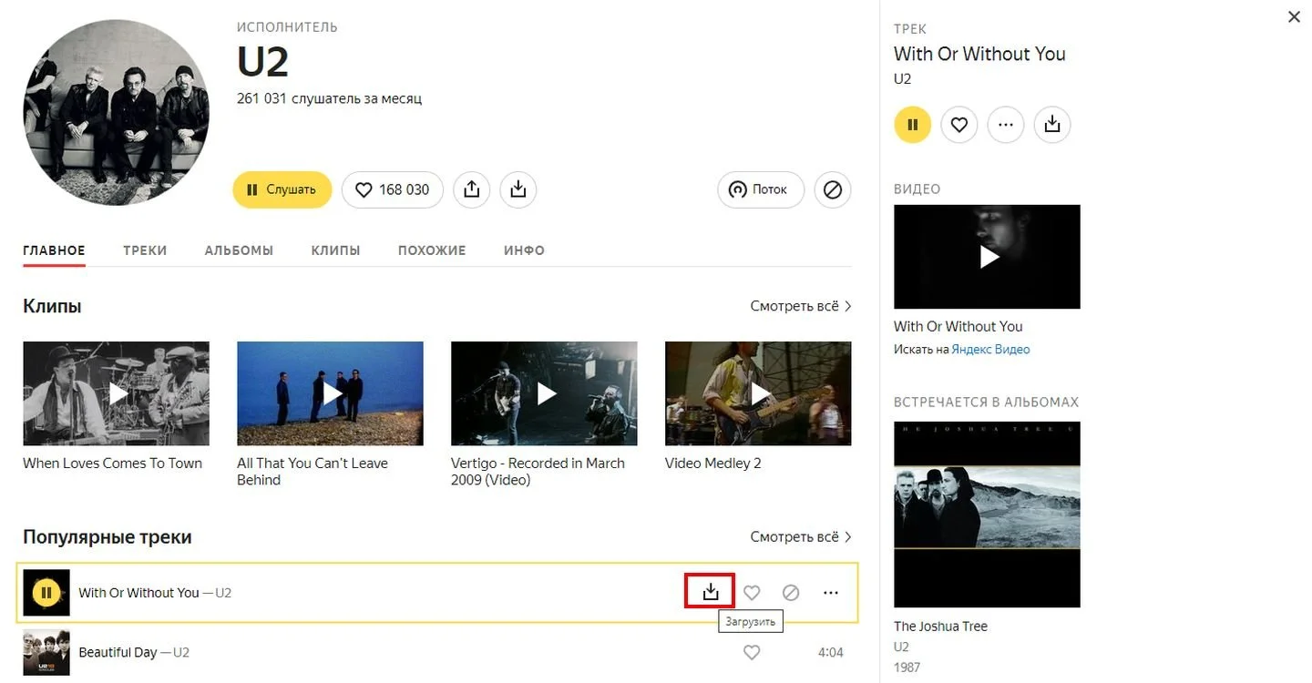This screenshot has height=683, width=1312.
Task: Open the Треки tab
Action: coord(145,250)
